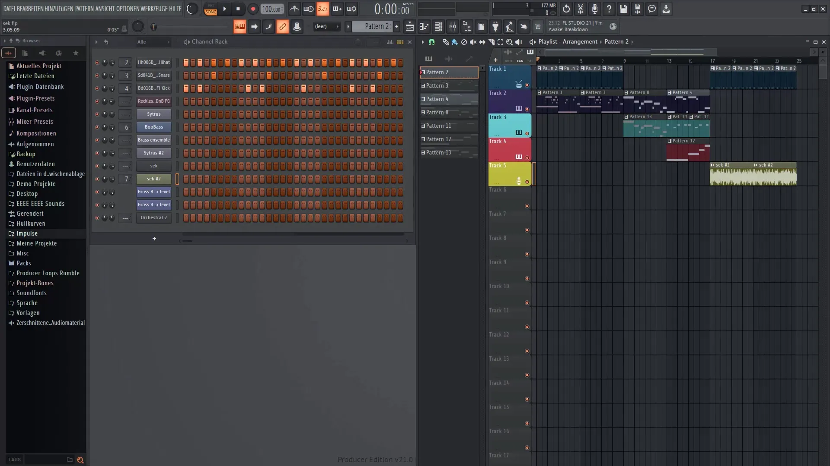Select the sek #2 channel button

154,179
